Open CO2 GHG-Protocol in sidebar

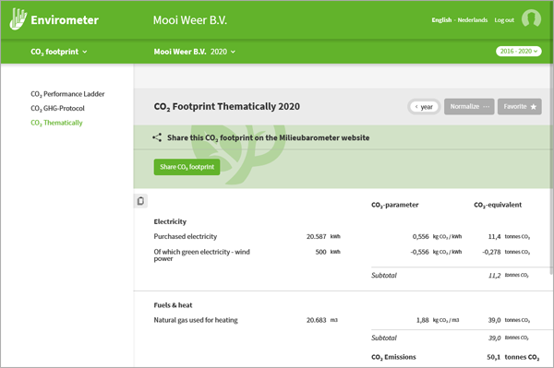(57, 108)
